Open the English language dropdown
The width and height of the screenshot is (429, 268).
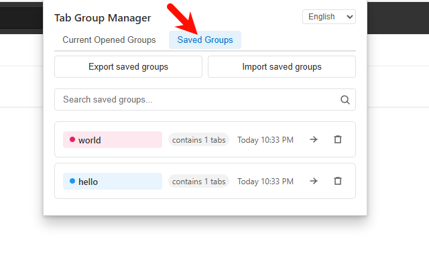tap(329, 17)
